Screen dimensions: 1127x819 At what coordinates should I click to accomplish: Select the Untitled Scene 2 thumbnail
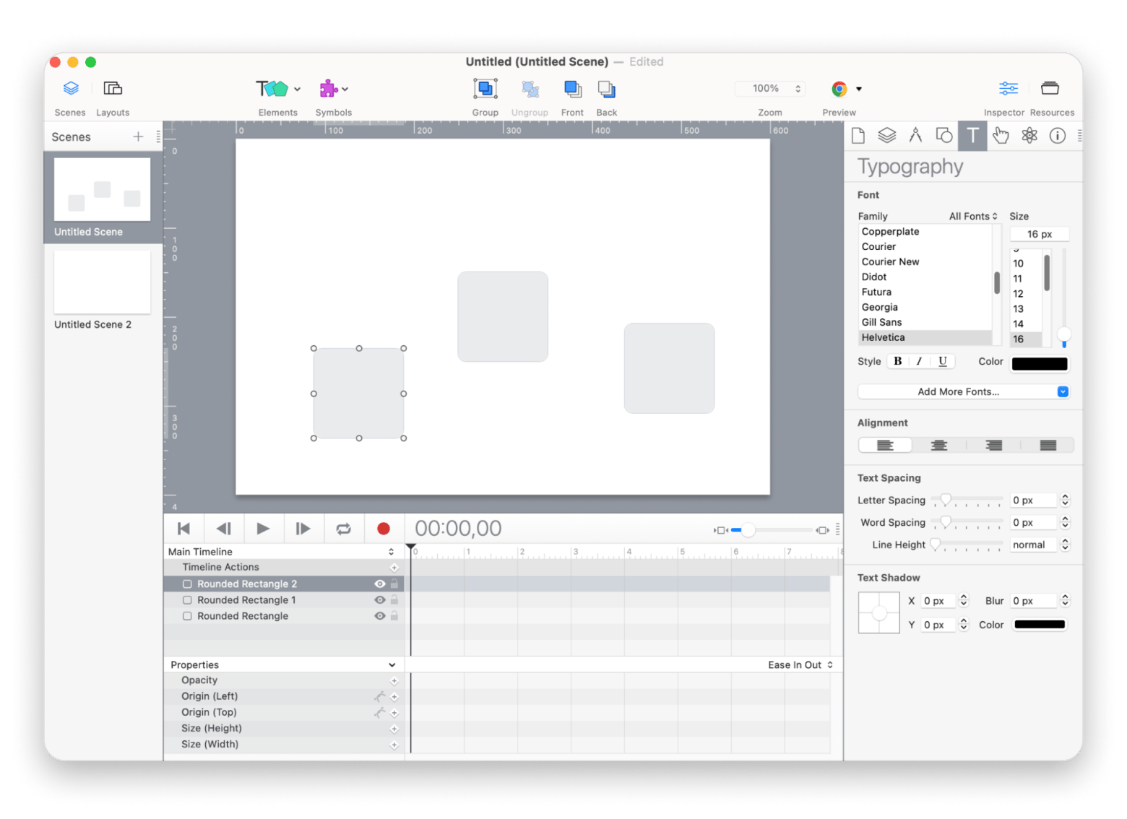102,282
